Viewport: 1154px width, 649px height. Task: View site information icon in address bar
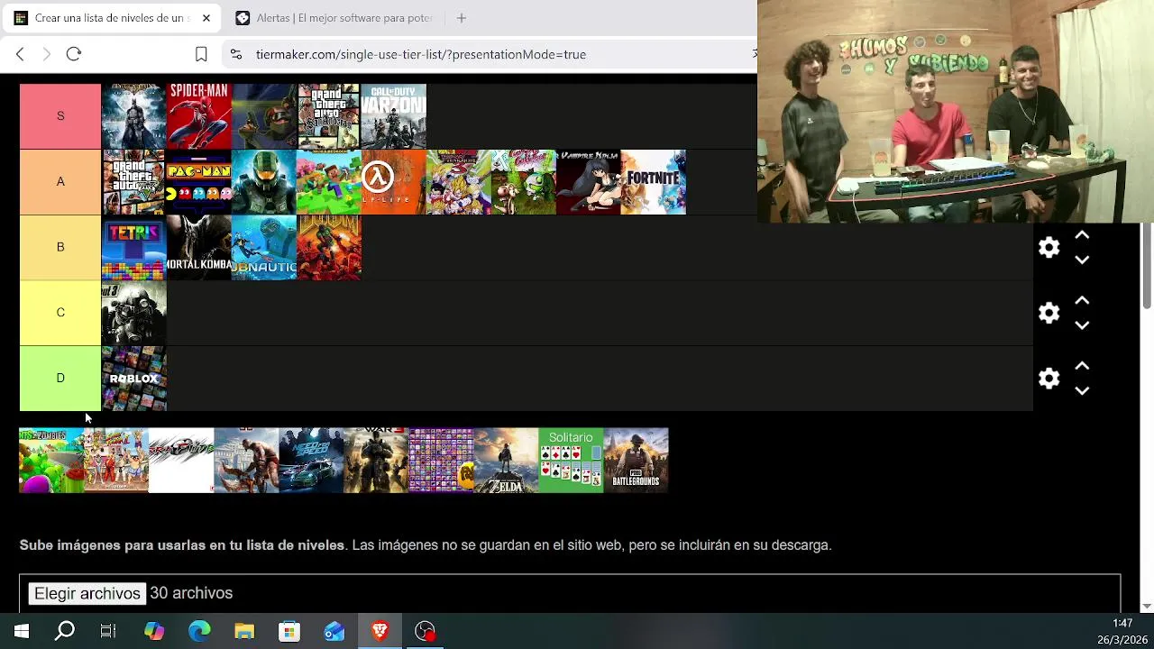click(236, 54)
